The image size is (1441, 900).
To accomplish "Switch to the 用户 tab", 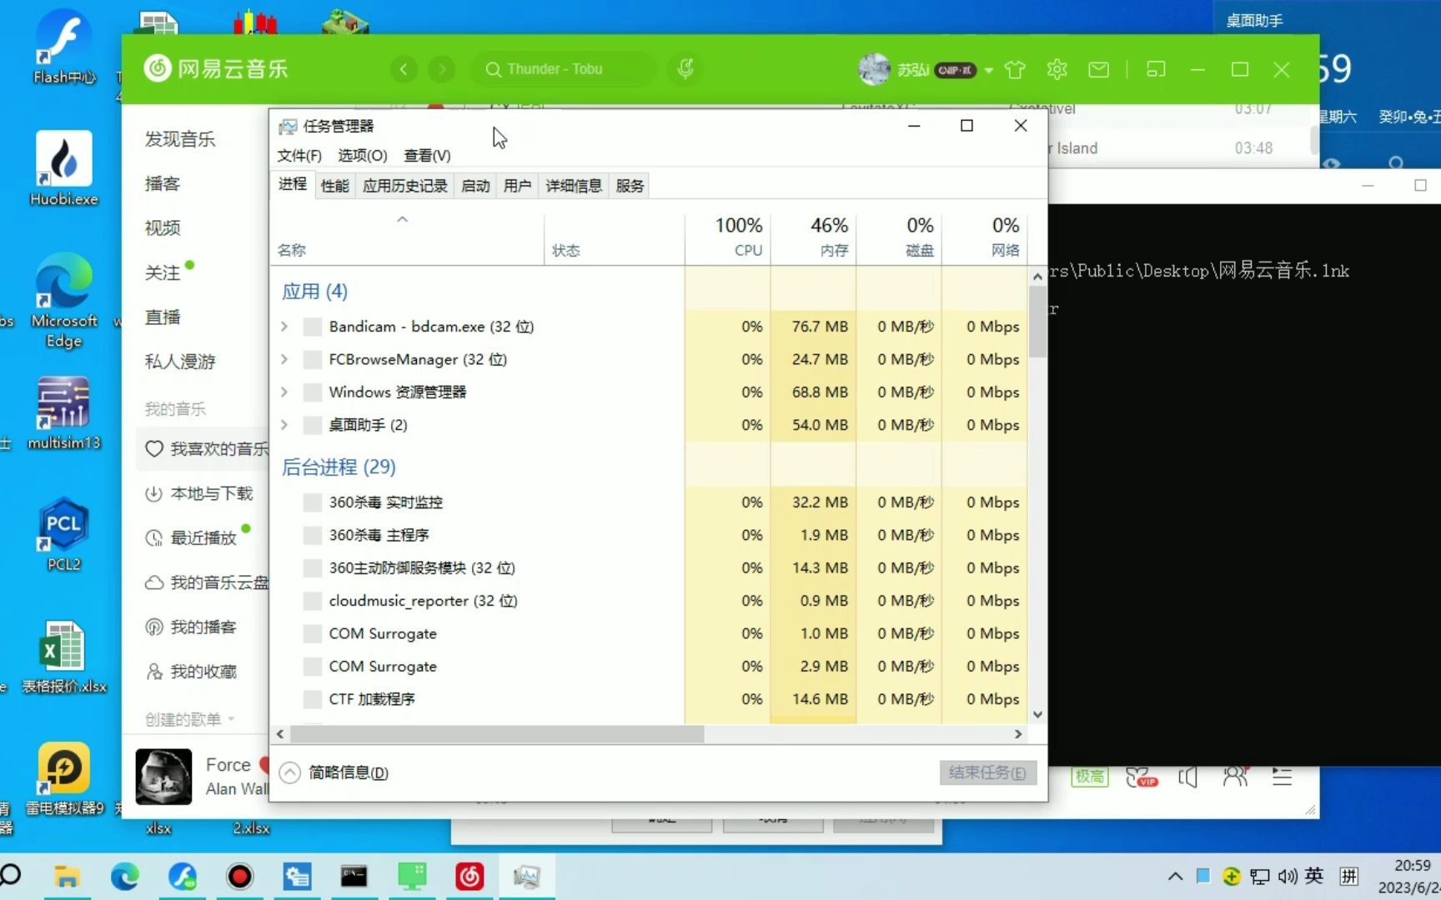I will [x=517, y=186].
